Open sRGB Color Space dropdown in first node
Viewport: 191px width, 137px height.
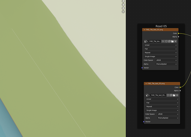click(x=166, y=60)
